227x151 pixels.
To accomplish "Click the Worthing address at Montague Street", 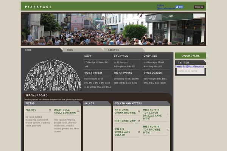I will 154,64.
